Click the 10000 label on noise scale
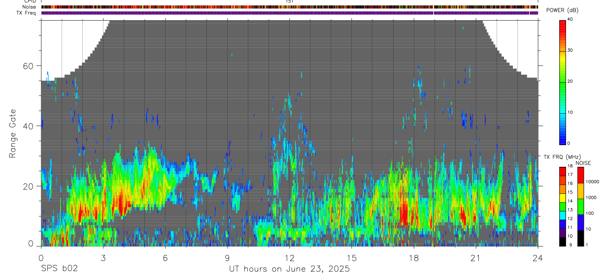Viewport: 605px width, 279px height. (593, 182)
